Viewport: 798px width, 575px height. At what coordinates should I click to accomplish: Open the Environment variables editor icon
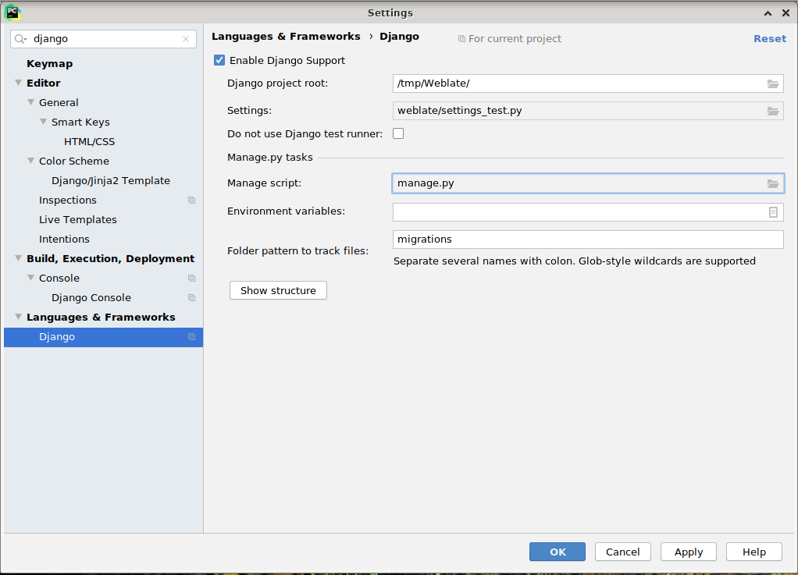tap(773, 211)
